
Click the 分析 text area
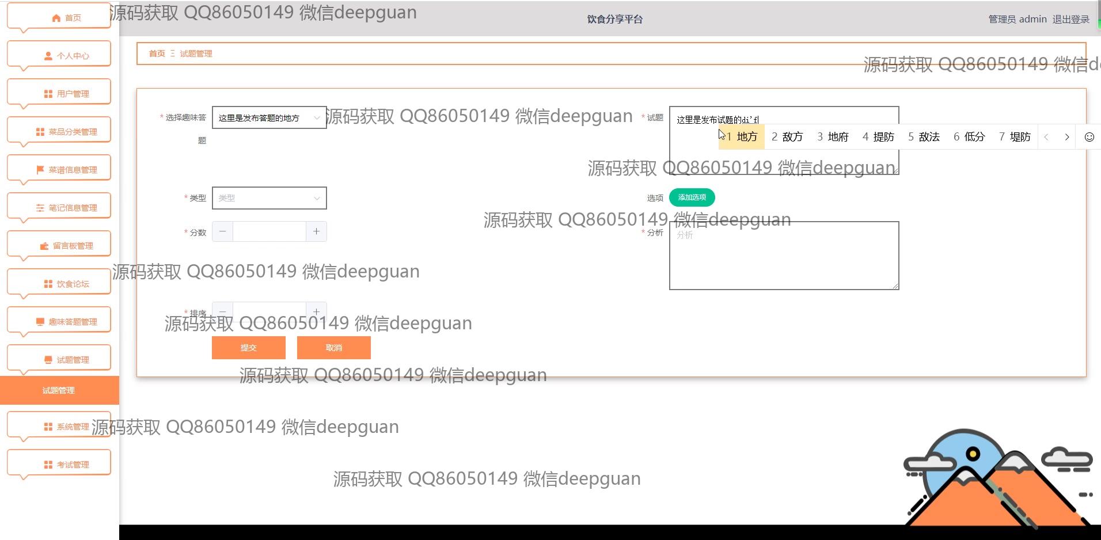784,256
